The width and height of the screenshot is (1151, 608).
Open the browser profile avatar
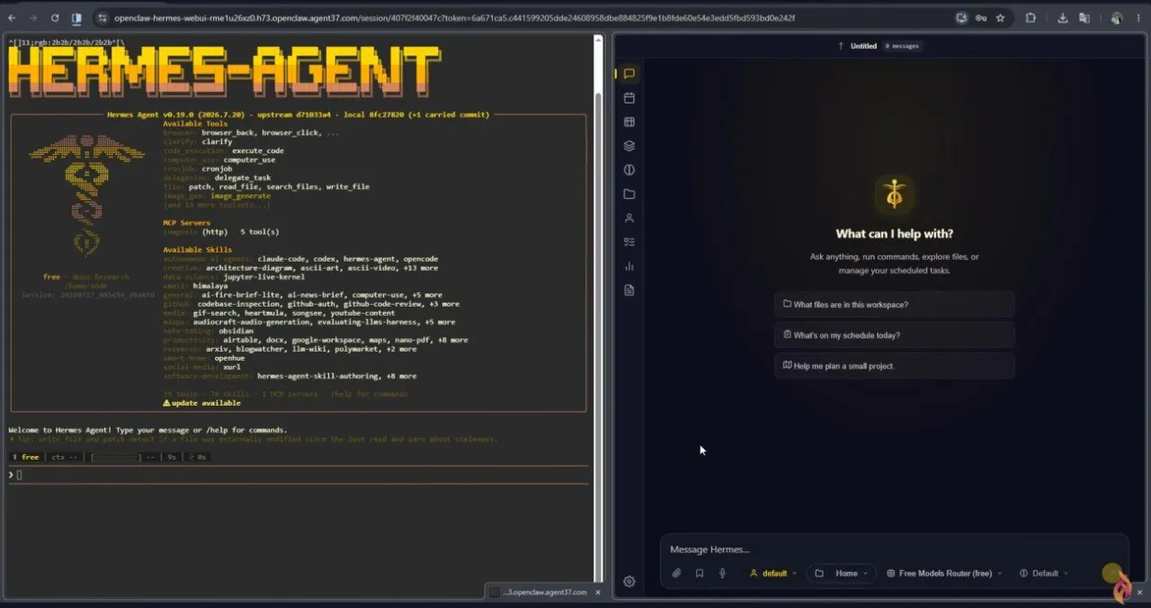[1117, 18]
